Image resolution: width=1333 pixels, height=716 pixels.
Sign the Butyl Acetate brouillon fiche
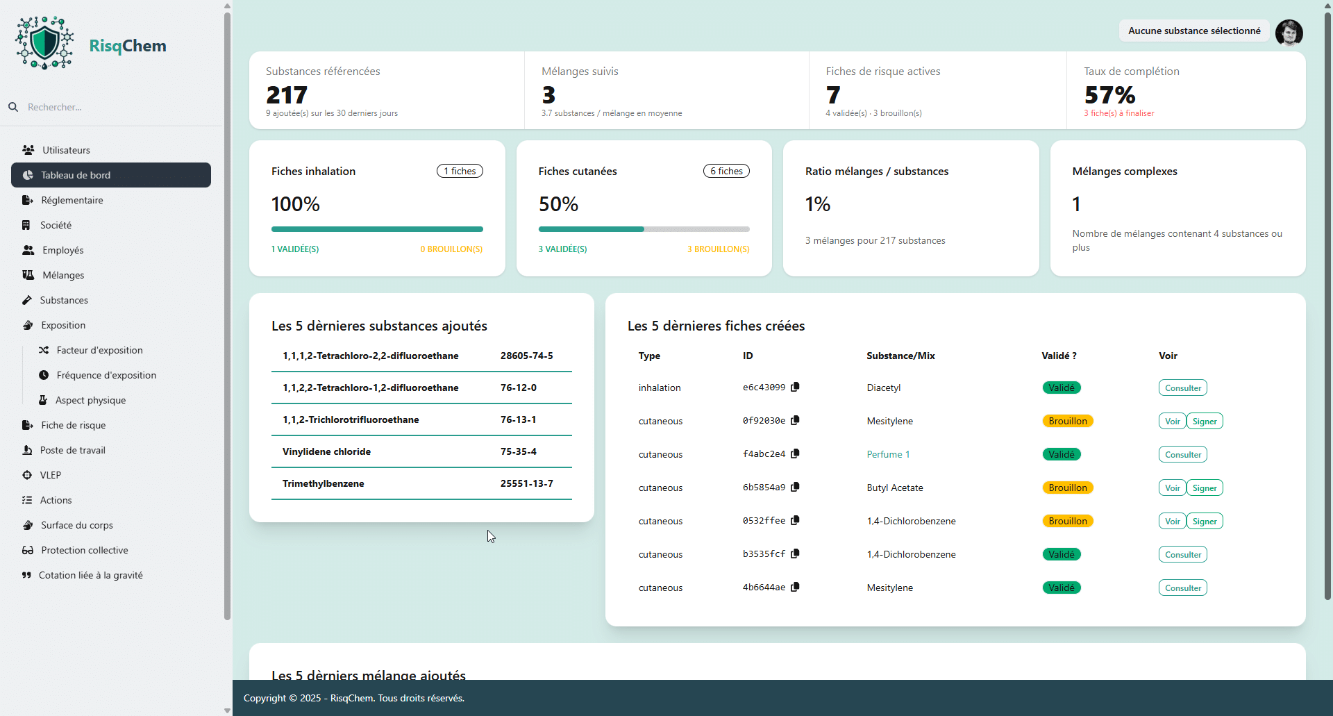pyautogui.click(x=1205, y=488)
